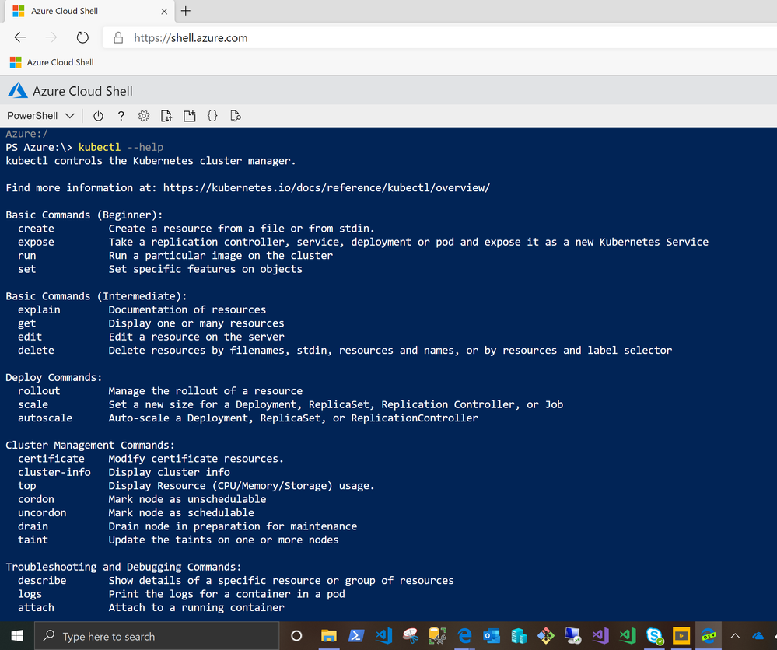The image size is (777, 650).
Task: Click the upload/download files icon
Action: (166, 116)
